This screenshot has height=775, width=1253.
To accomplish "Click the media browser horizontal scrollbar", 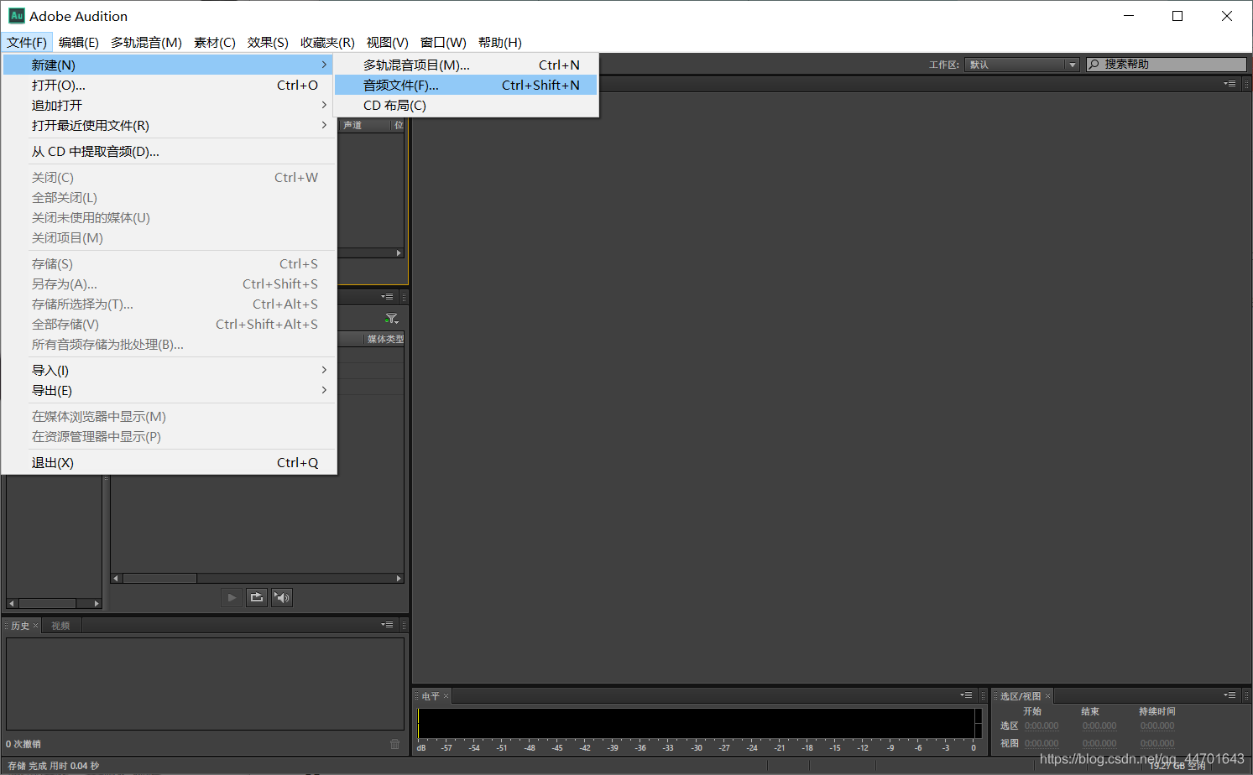I will pyautogui.click(x=257, y=579).
